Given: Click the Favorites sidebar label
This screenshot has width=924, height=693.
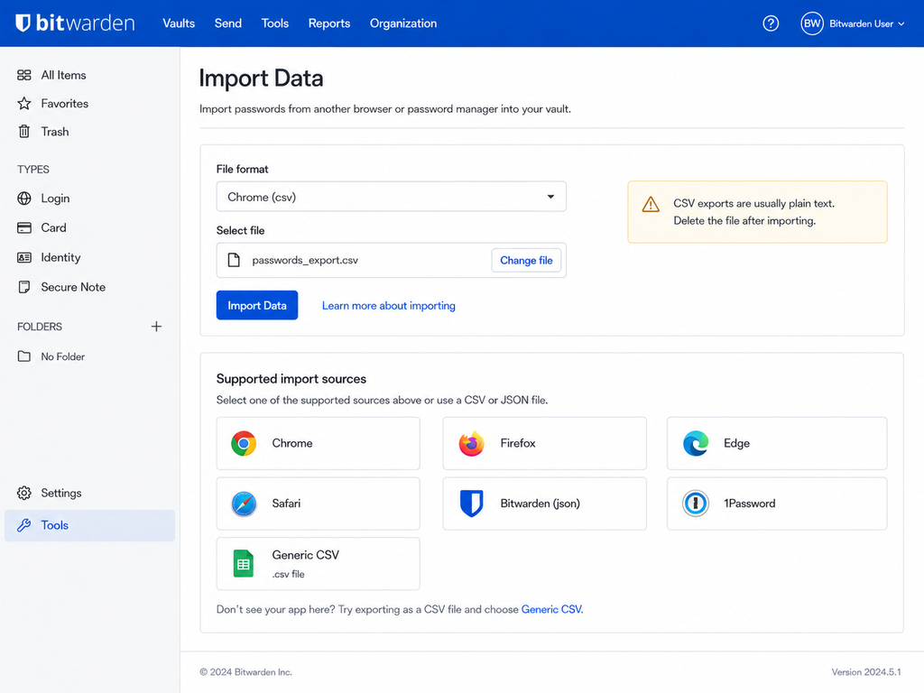Looking at the screenshot, I should tap(65, 103).
